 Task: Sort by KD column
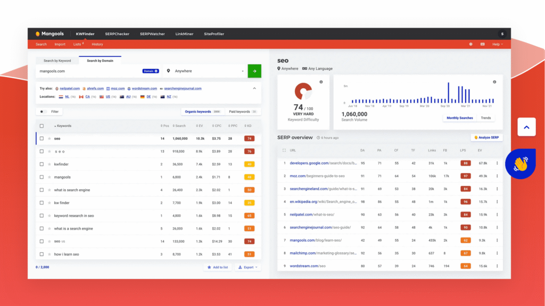pyautogui.click(x=248, y=126)
